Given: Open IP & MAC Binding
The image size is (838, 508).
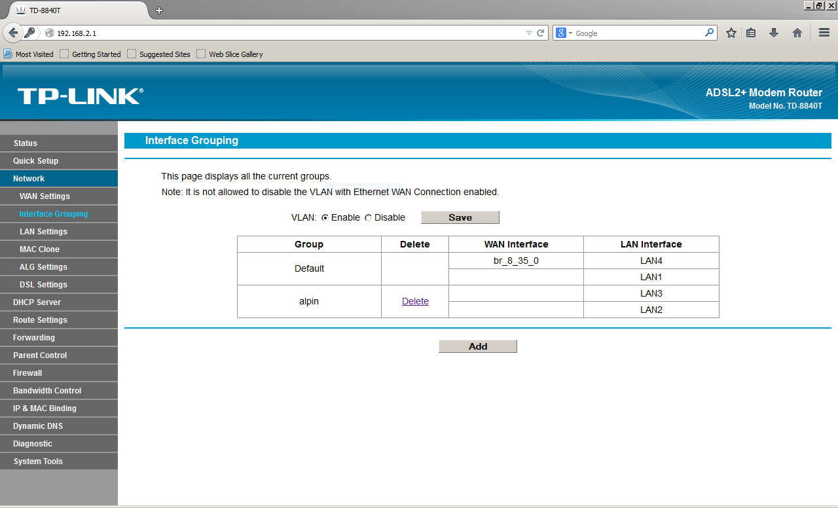Looking at the screenshot, I should coord(59,408).
